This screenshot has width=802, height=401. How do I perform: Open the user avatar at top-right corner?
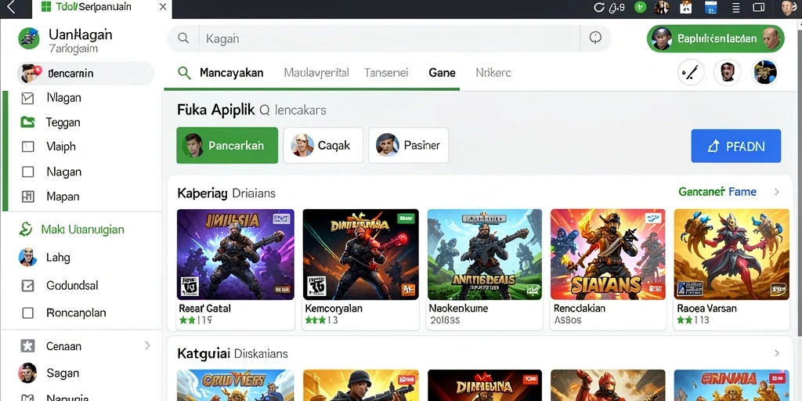click(x=789, y=7)
